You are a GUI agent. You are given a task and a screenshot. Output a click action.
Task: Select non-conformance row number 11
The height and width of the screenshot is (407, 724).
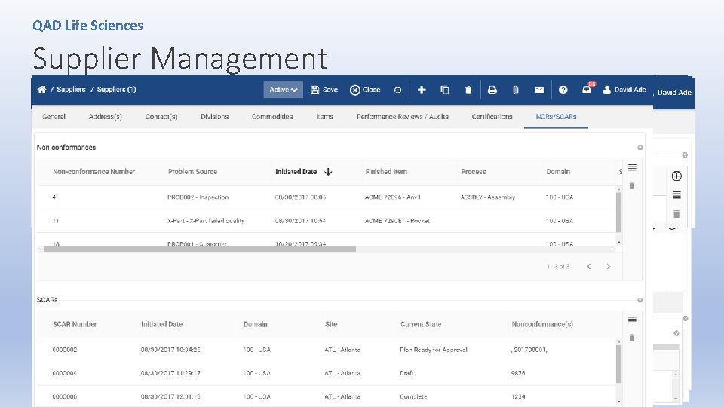tap(327, 221)
